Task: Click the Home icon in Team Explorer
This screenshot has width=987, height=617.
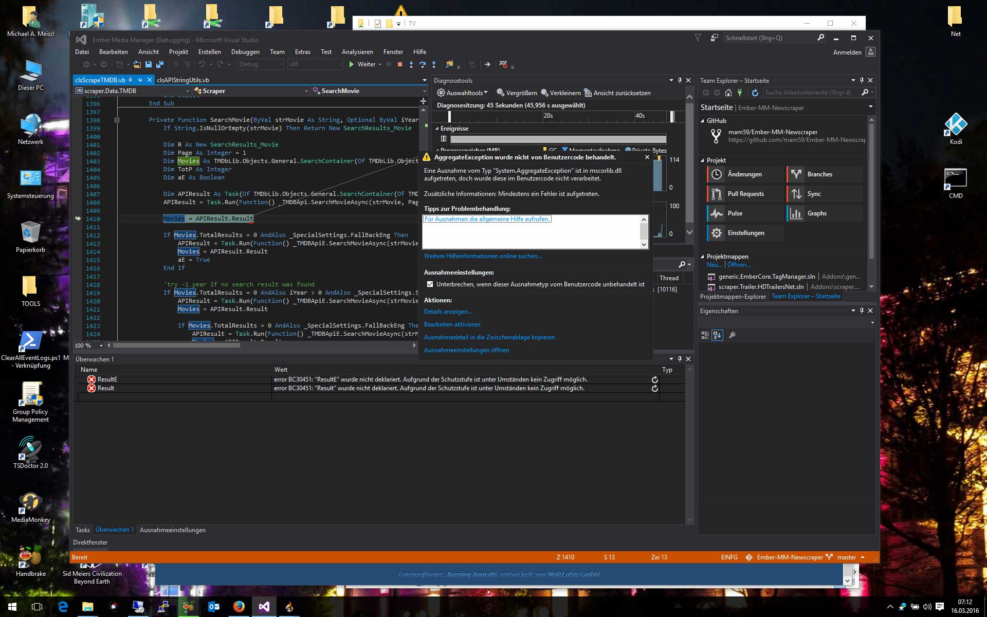Action: pos(728,93)
